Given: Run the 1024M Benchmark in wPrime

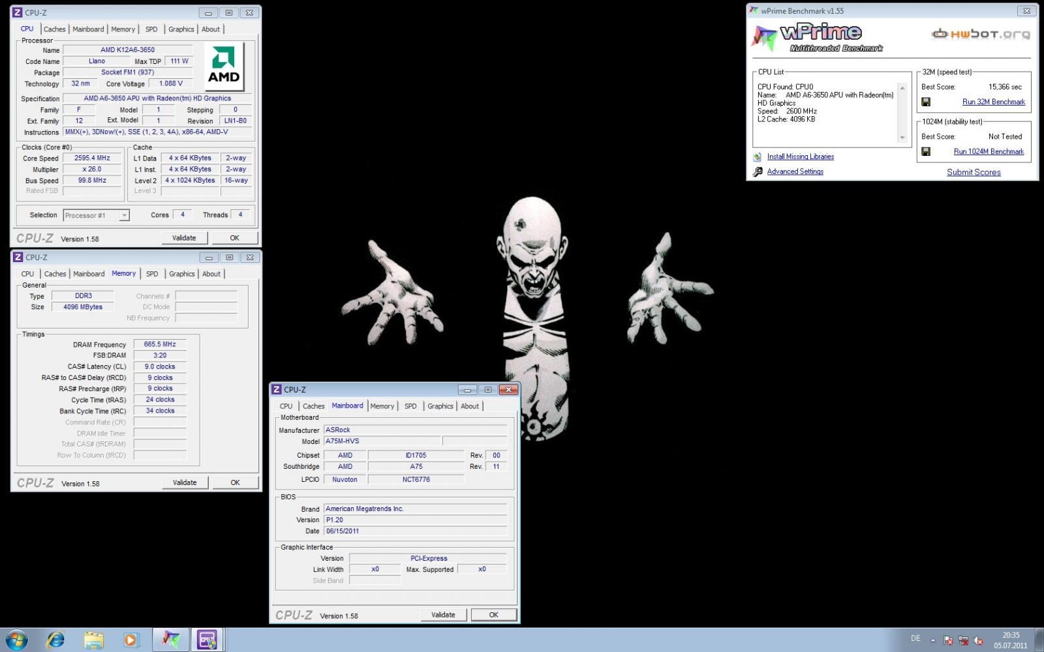Looking at the screenshot, I should pos(989,151).
